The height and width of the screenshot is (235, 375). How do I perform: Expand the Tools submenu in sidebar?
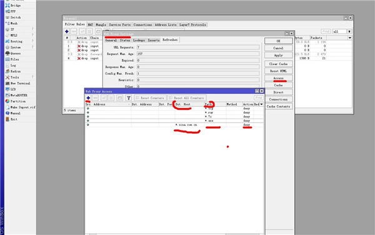[32, 77]
